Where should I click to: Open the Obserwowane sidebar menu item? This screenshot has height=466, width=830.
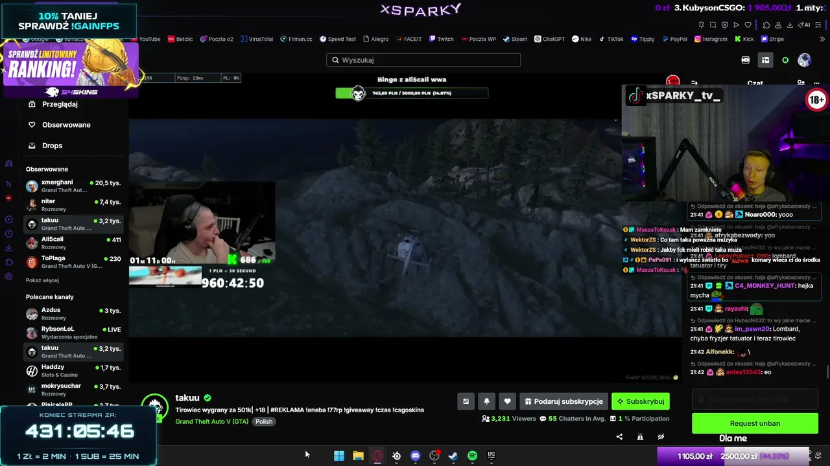tap(66, 125)
